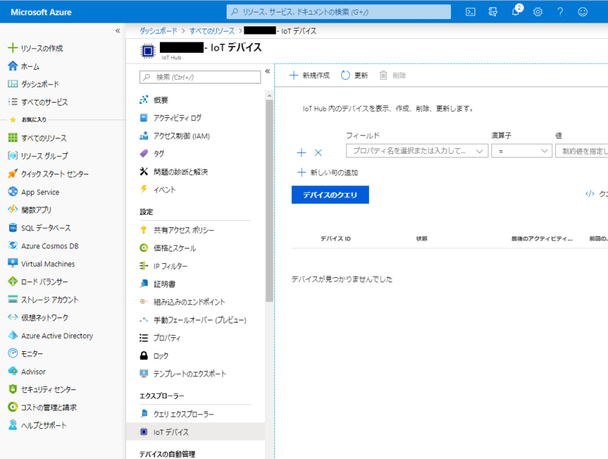Open すべてのサービス in sidebar
This screenshot has height=459, width=608.
(x=37, y=103)
